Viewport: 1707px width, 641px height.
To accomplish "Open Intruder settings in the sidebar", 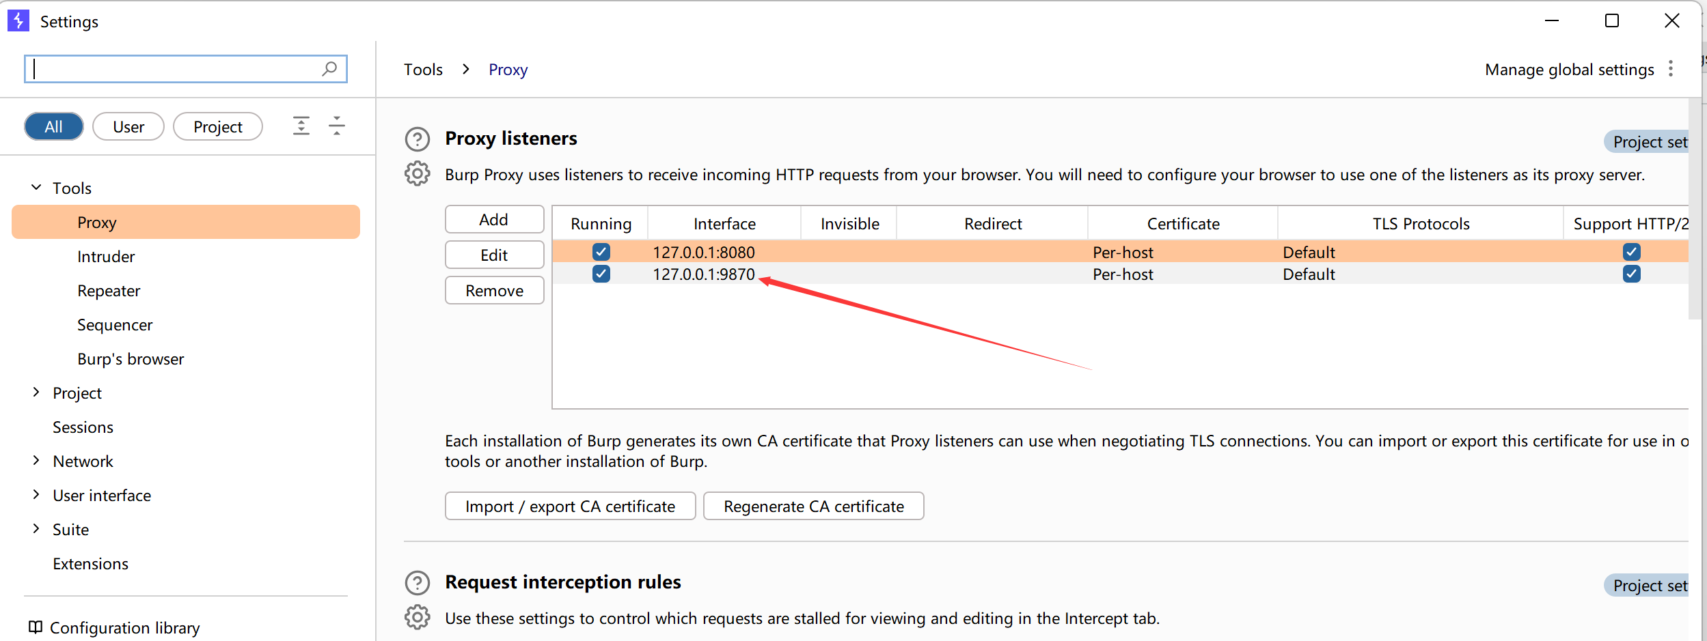I will pos(106,257).
